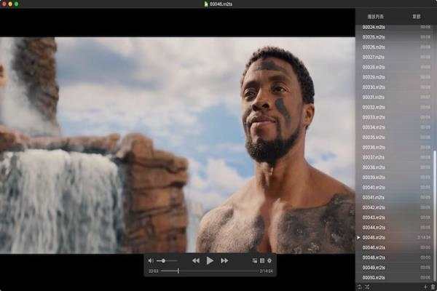The height and width of the screenshot is (291, 437).
Task: Select 00039.m2ts in the playlist
Action: point(394,178)
